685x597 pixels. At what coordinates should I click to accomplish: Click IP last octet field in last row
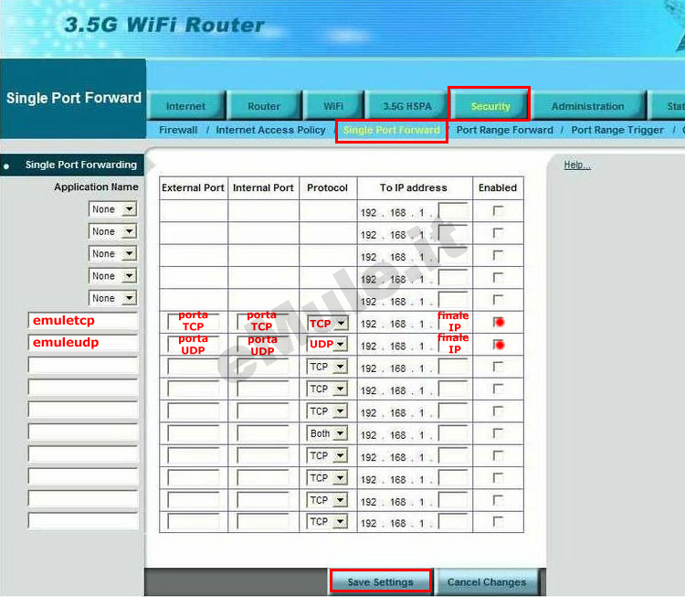click(453, 522)
